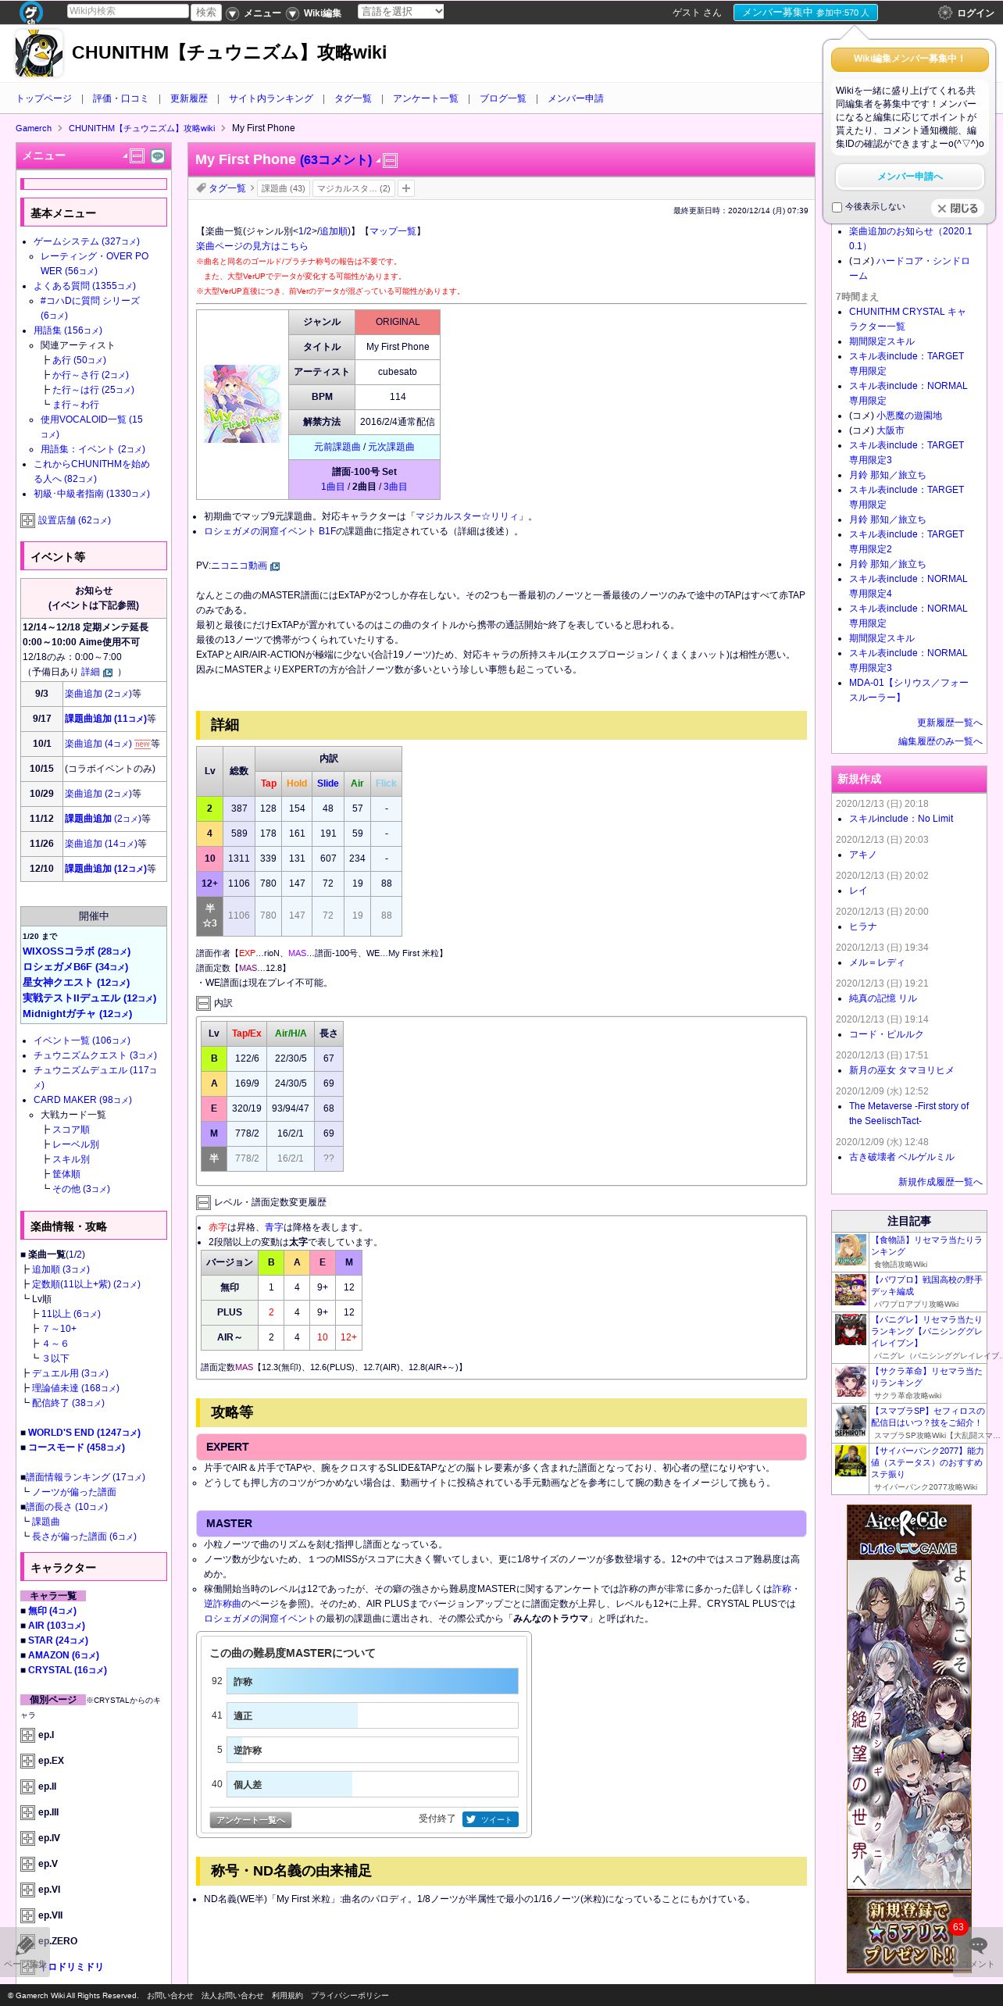Open the login gear icon
Viewport: 1003px width, 2006px height.
click(x=944, y=12)
